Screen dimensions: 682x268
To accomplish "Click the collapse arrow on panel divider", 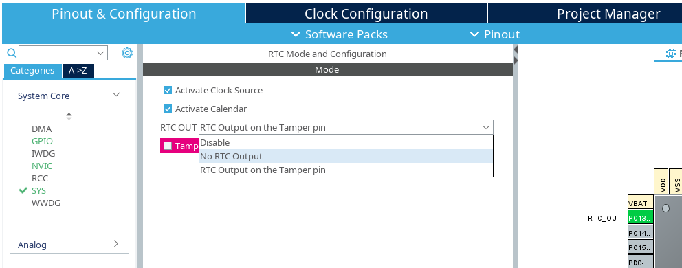I will coord(516,48).
